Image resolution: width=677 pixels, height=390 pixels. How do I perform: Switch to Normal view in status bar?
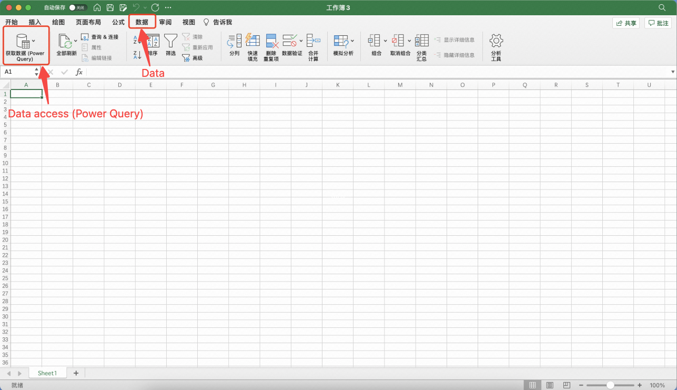(533, 385)
